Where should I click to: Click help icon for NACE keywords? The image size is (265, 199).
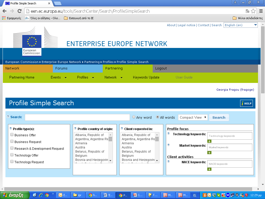coord(168,162)
